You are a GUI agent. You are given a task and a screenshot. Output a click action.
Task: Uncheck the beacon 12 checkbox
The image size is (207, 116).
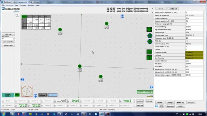pyautogui.click(x=16, y=106)
